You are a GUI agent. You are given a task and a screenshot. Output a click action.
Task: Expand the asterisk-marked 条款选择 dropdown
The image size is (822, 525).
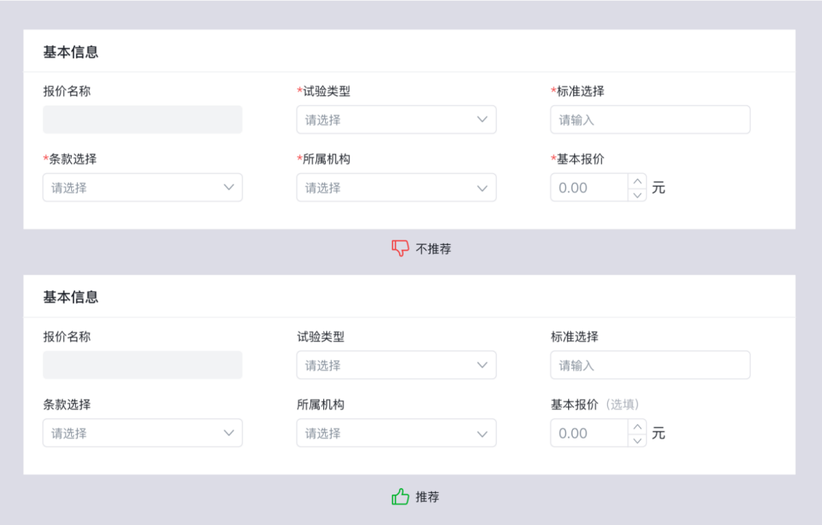(x=142, y=188)
